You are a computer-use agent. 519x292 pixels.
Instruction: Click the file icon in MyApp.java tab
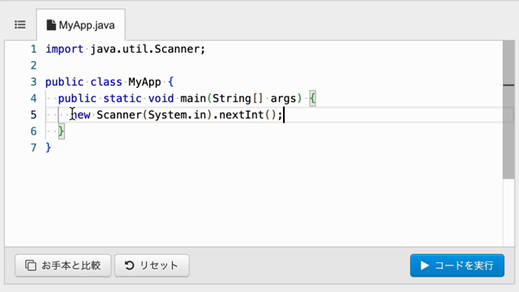tap(51, 25)
